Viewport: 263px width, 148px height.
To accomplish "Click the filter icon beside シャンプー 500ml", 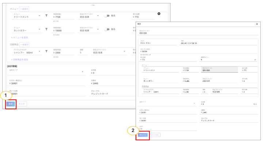I will pos(46,52).
